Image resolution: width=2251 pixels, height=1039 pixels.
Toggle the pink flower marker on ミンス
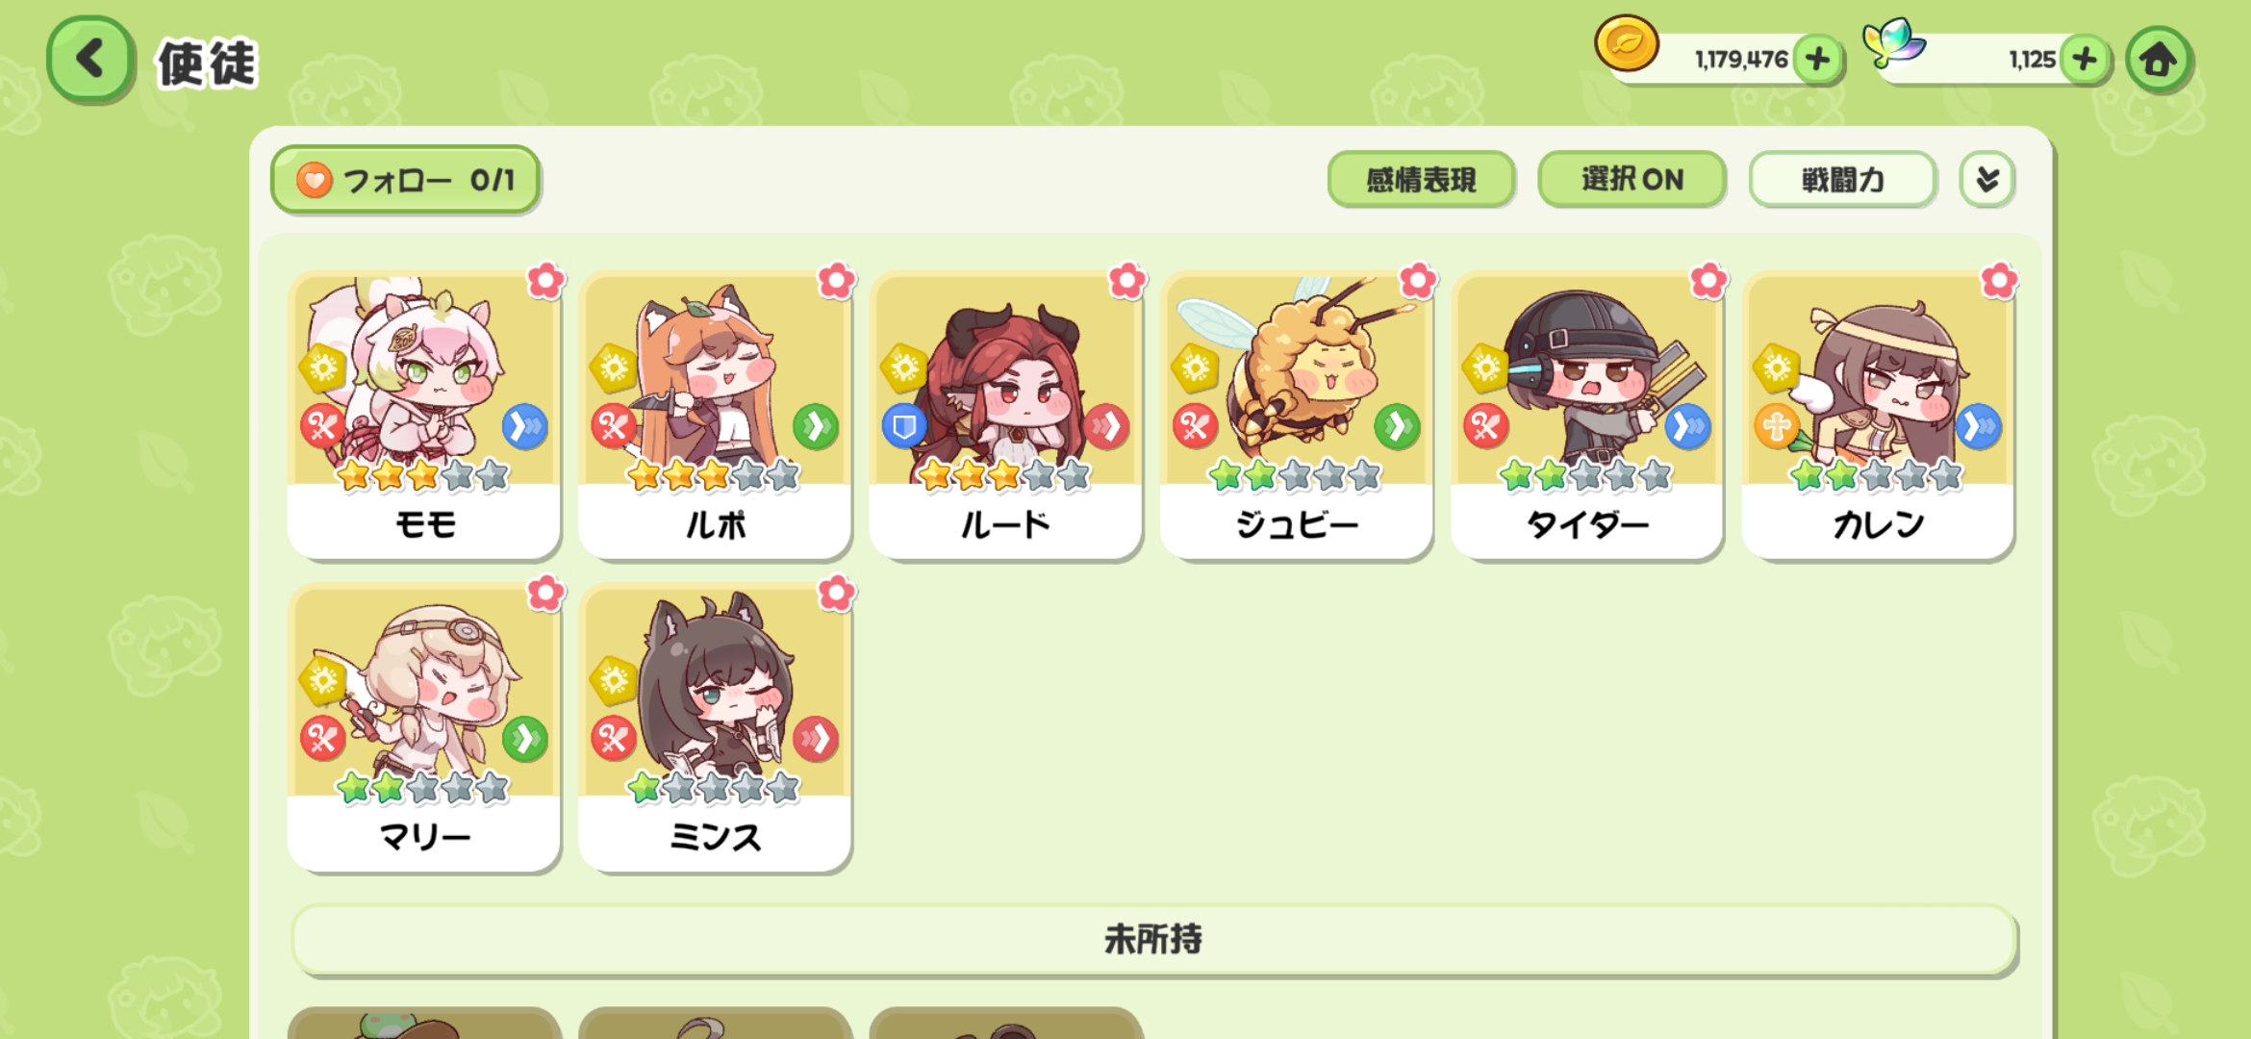[837, 594]
